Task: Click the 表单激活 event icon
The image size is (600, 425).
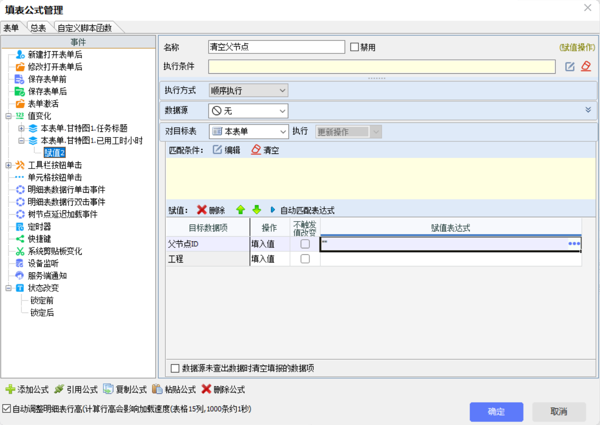Action: click(20, 104)
